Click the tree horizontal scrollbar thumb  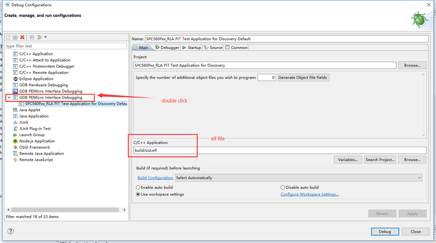pyautogui.click(x=65, y=210)
